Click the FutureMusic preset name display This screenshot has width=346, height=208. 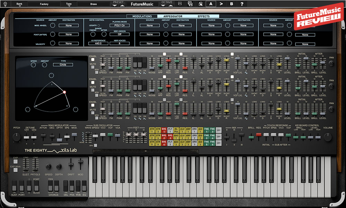[x=142, y=4]
